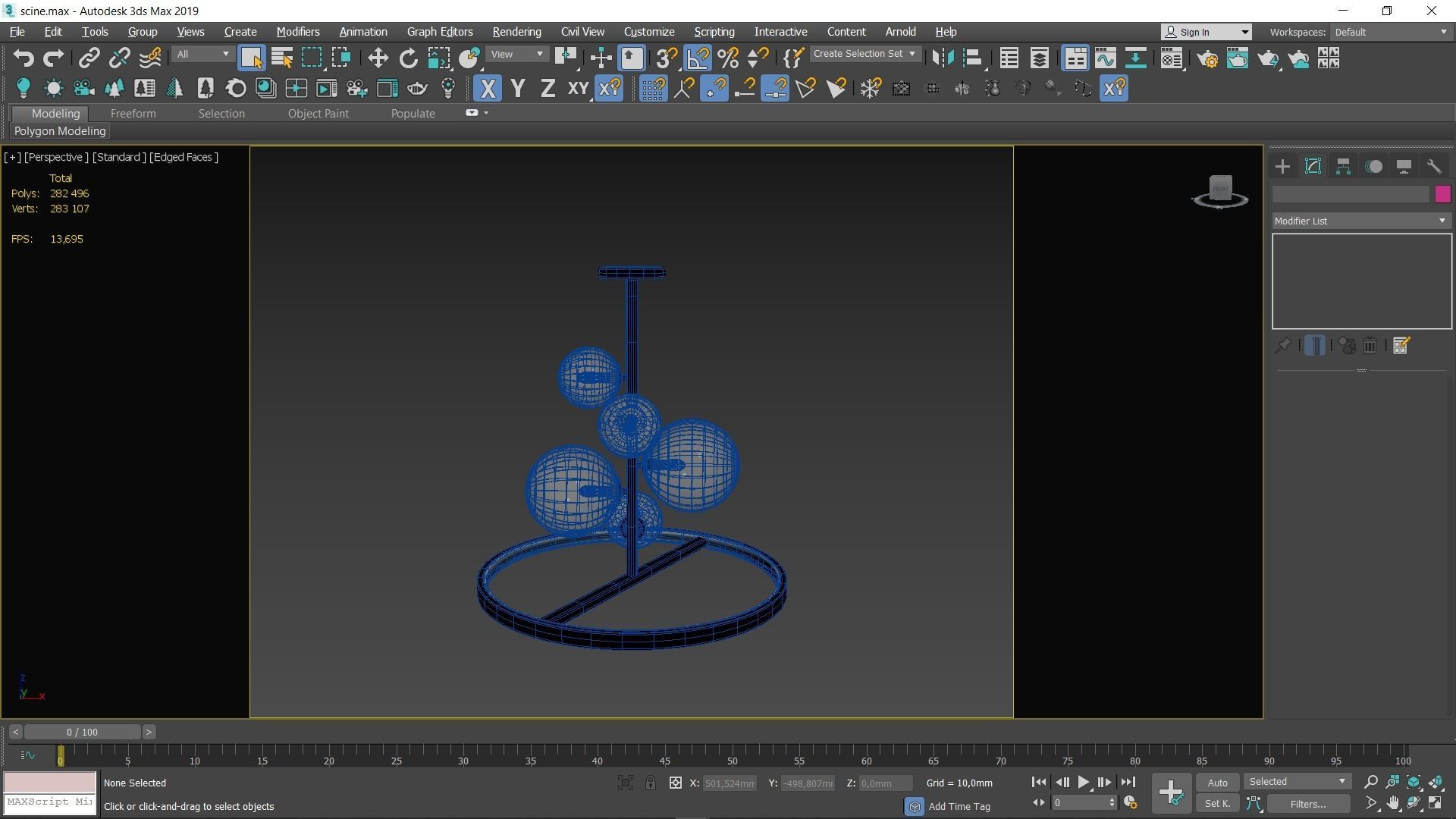
Task: Open the Utilities wrench panel tab
Action: pos(1434,167)
